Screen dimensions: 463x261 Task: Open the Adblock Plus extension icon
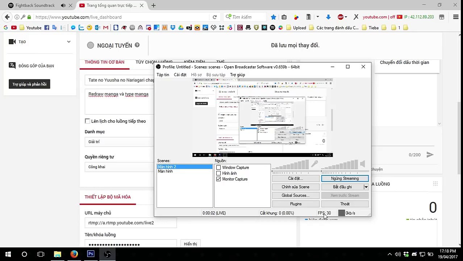tap(341, 17)
